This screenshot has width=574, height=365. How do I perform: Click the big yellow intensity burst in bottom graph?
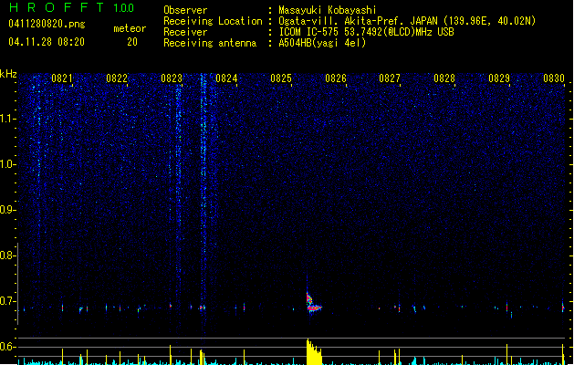[x=314, y=352]
